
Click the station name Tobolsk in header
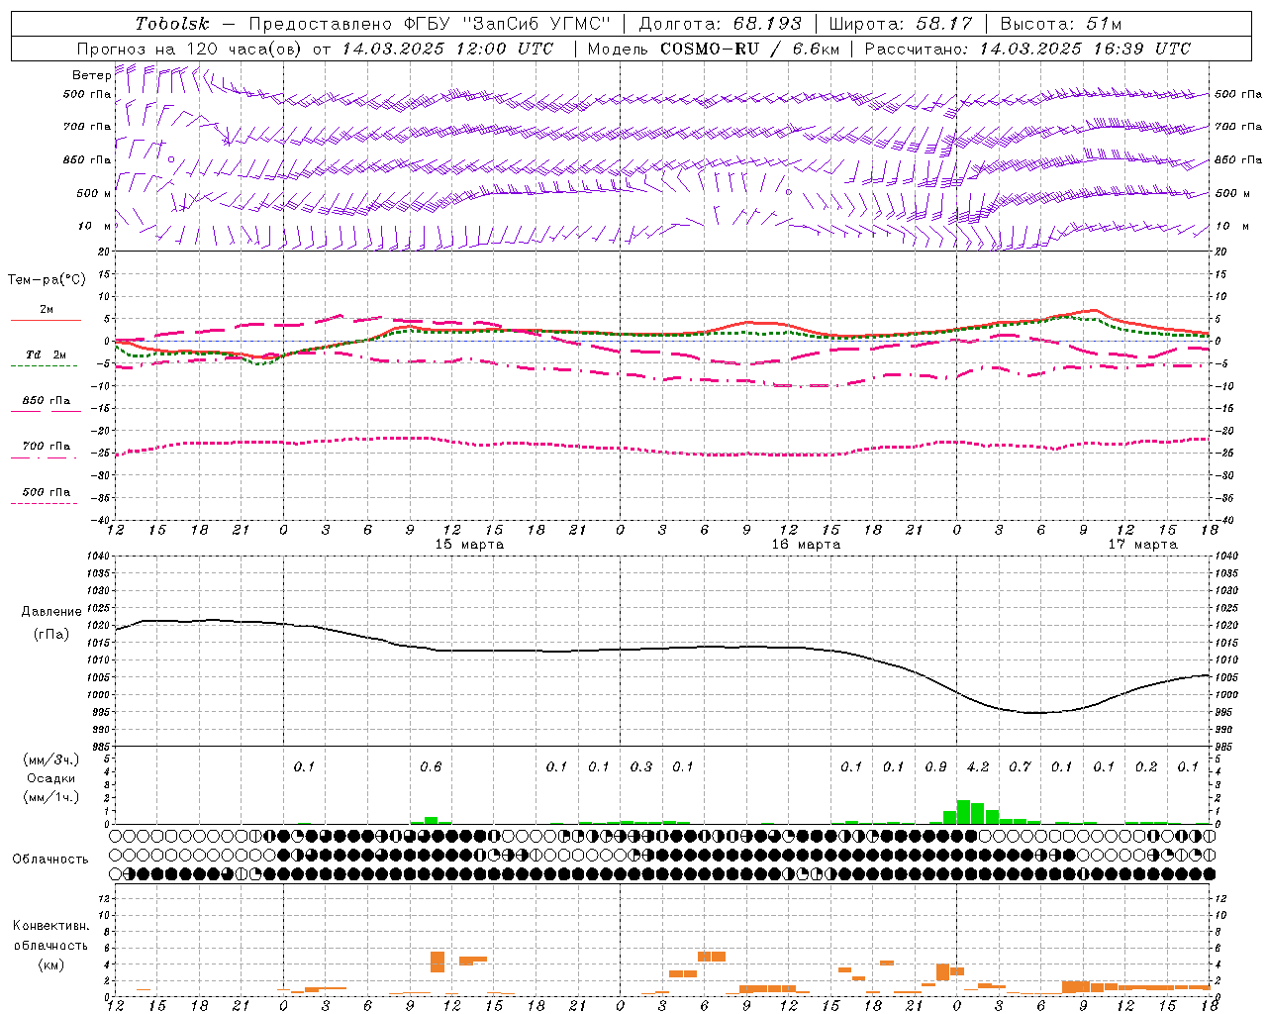click(x=172, y=24)
